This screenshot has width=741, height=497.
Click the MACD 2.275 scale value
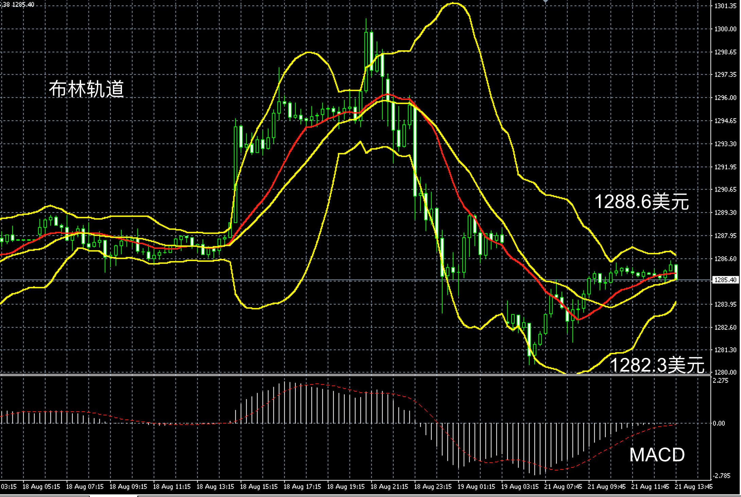[721, 380]
